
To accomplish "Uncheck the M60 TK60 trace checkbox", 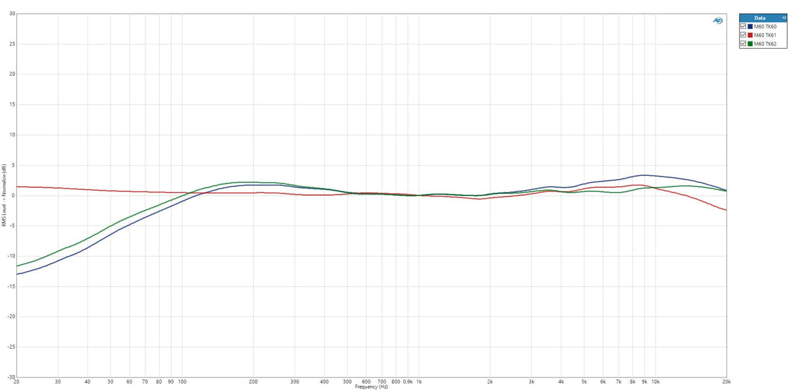I will pos(743,26).
